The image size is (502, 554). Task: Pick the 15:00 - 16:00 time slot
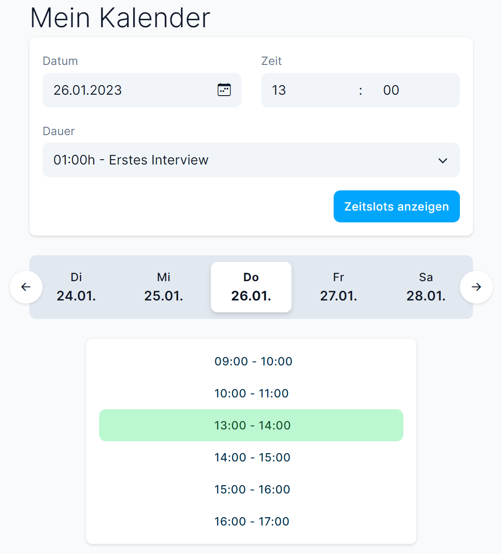pos(252,490)
